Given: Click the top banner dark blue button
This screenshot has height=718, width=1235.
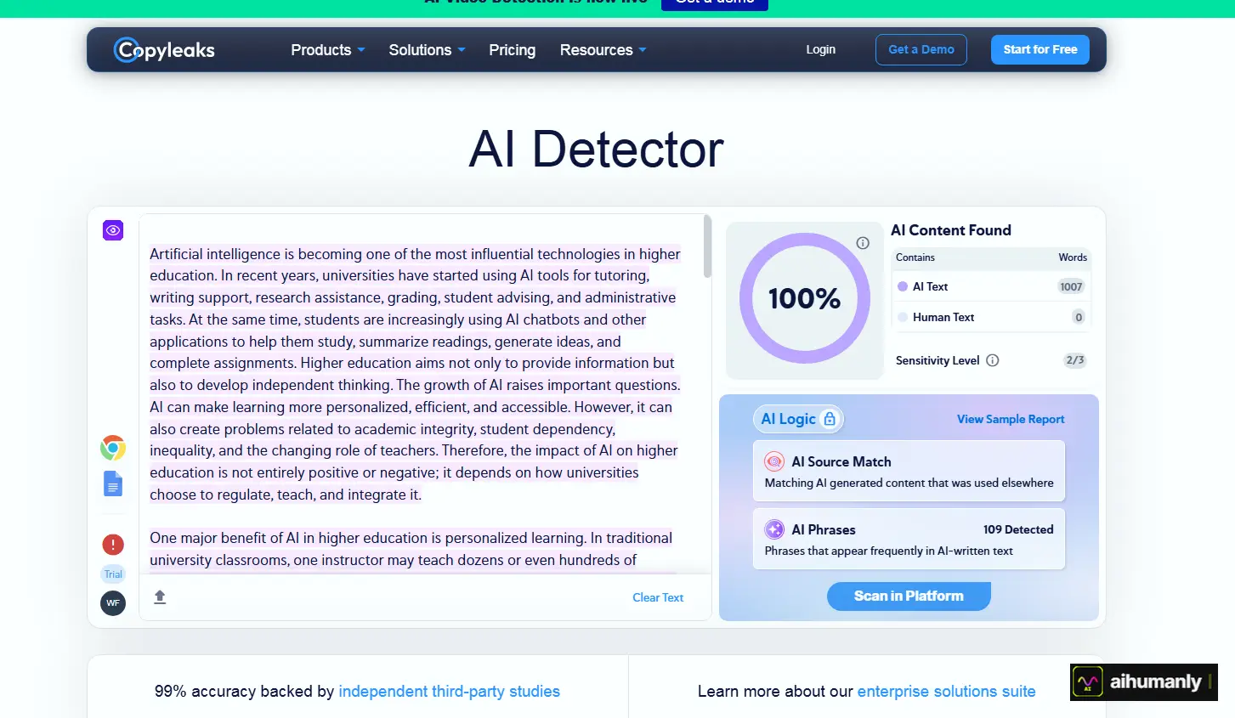Looking at the screenshot, I should pyautogui.click(x=715, y=4).
